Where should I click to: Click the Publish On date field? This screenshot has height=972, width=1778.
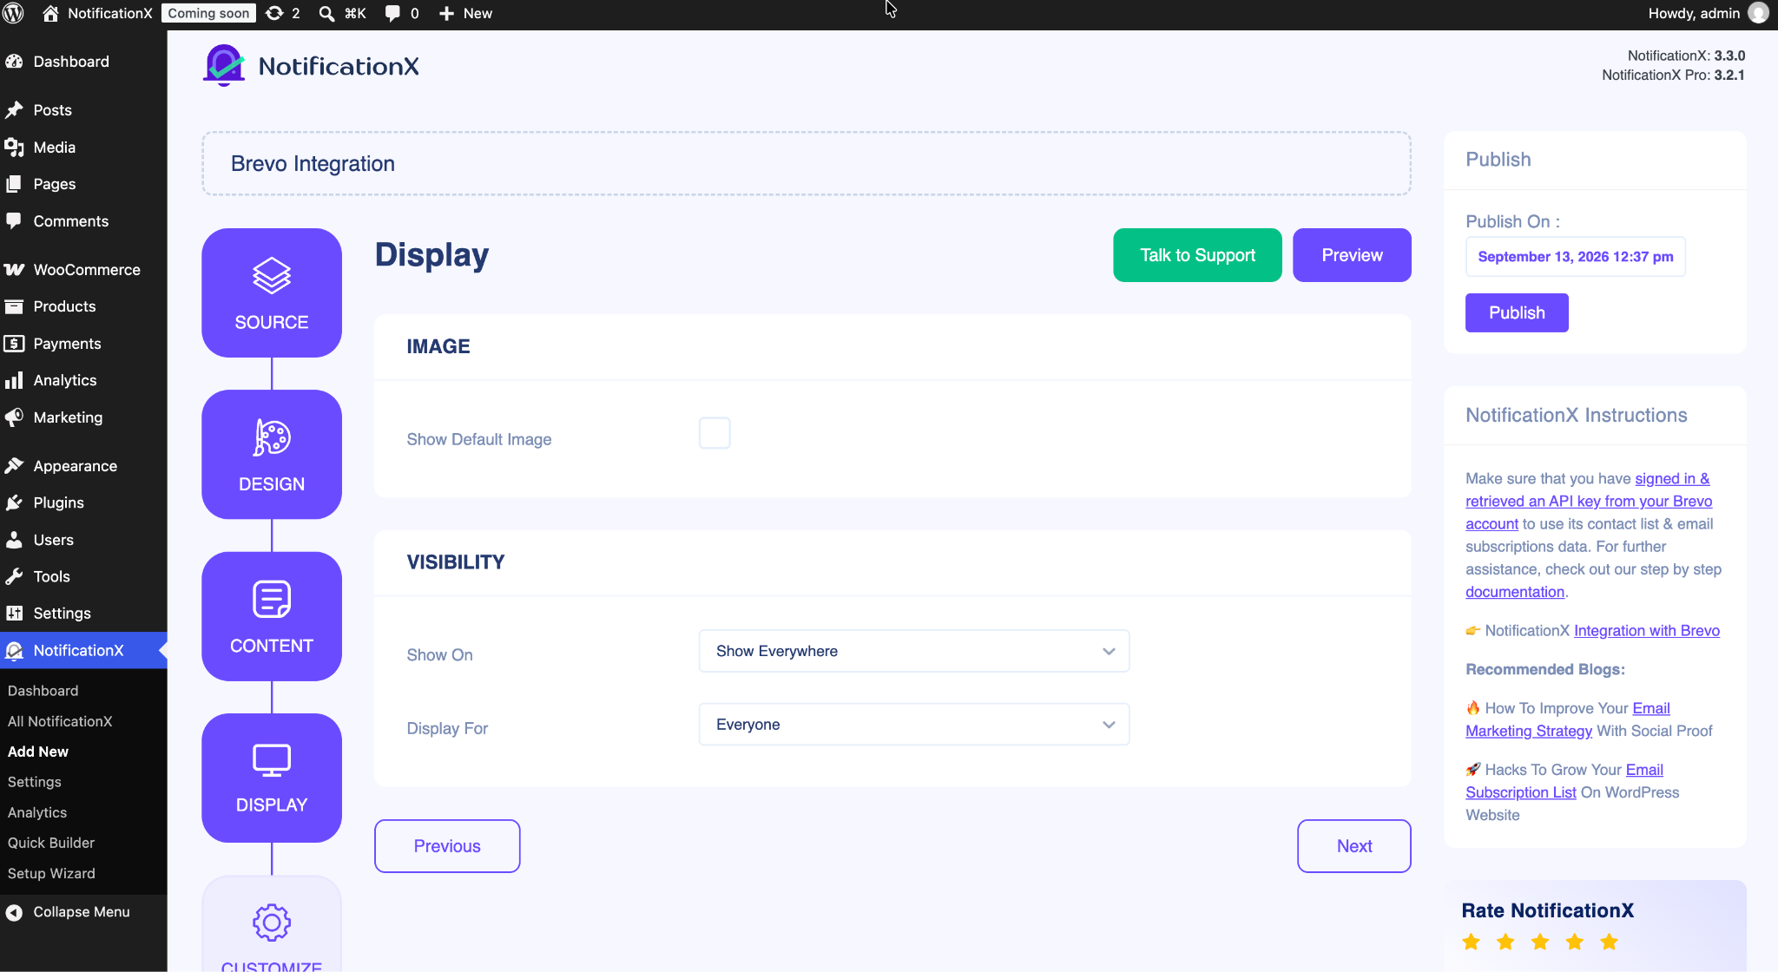click(x=1576, y=257)
